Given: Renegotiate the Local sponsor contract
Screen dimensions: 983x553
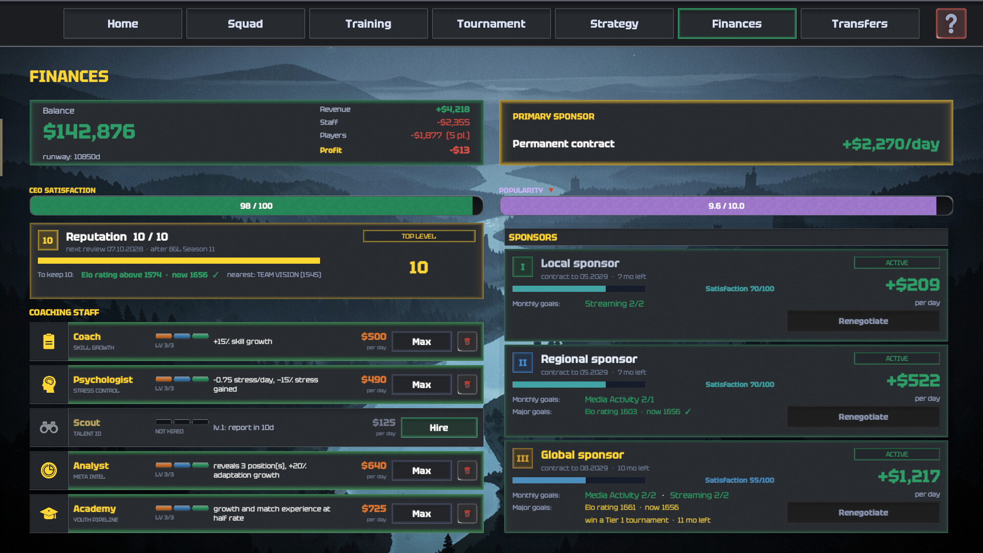Looking at the screenshot, I should coord(863,321).
